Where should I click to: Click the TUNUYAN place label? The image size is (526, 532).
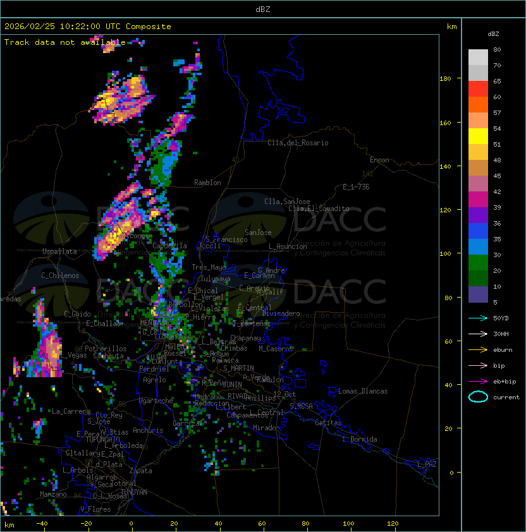pos(134,492)
